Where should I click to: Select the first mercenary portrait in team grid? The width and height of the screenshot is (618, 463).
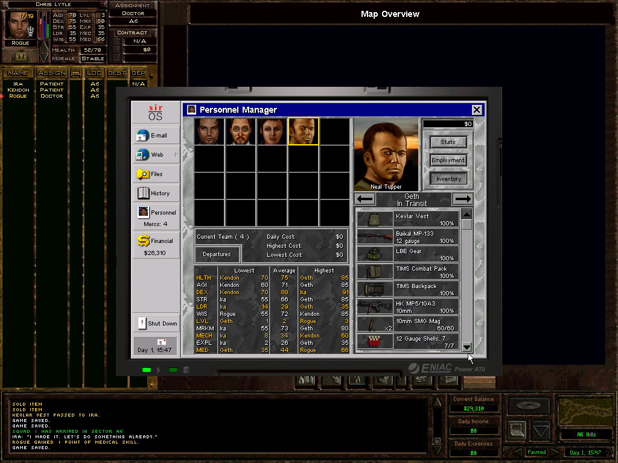[x=209, y=131]
